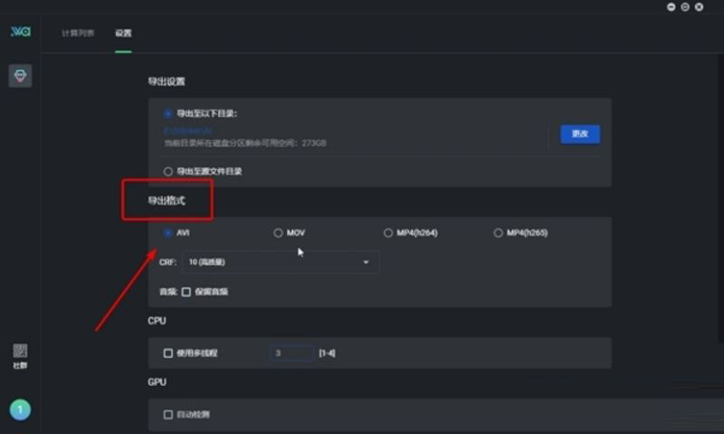Maximize the window using the title bar button
The height and width of the screenshot is (434, 724).
685,7
